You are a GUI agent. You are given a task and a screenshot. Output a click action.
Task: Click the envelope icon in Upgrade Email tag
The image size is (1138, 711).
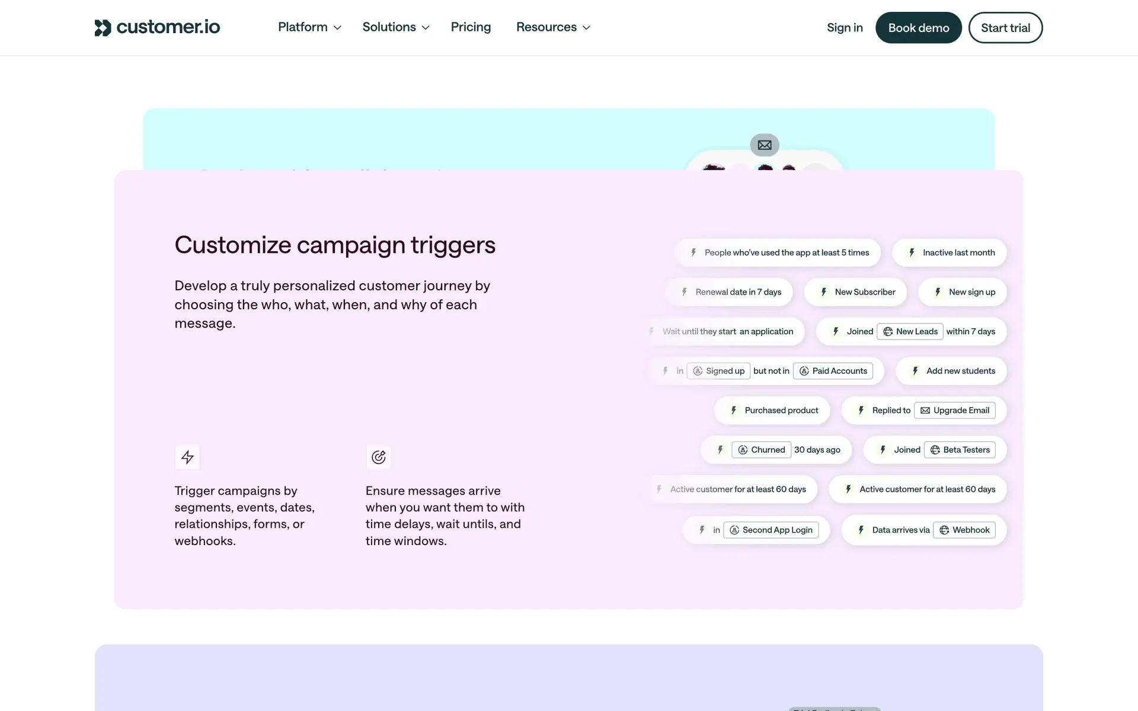coord(925,411)
